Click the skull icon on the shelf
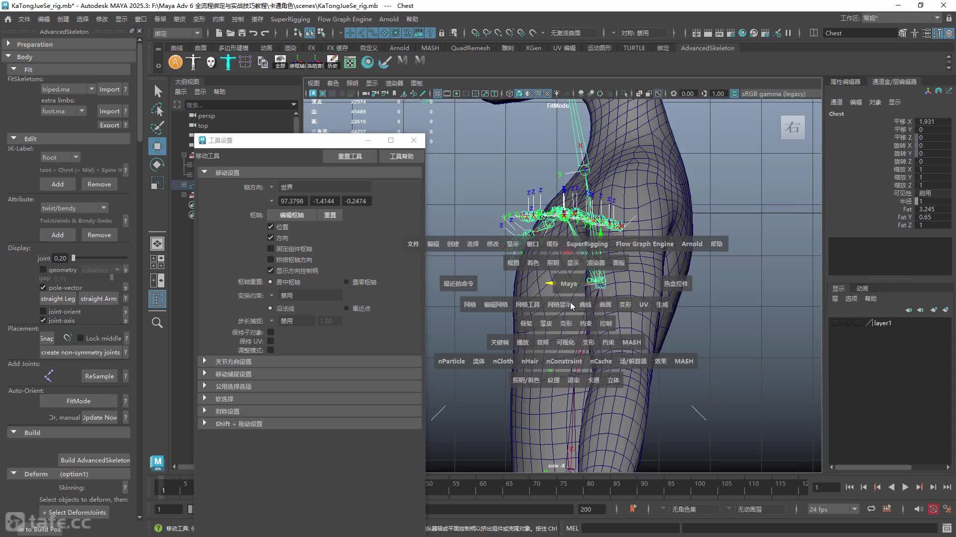The height and width of the screenshot is (537, 956). pyautogui.click(x=211, y=62)
